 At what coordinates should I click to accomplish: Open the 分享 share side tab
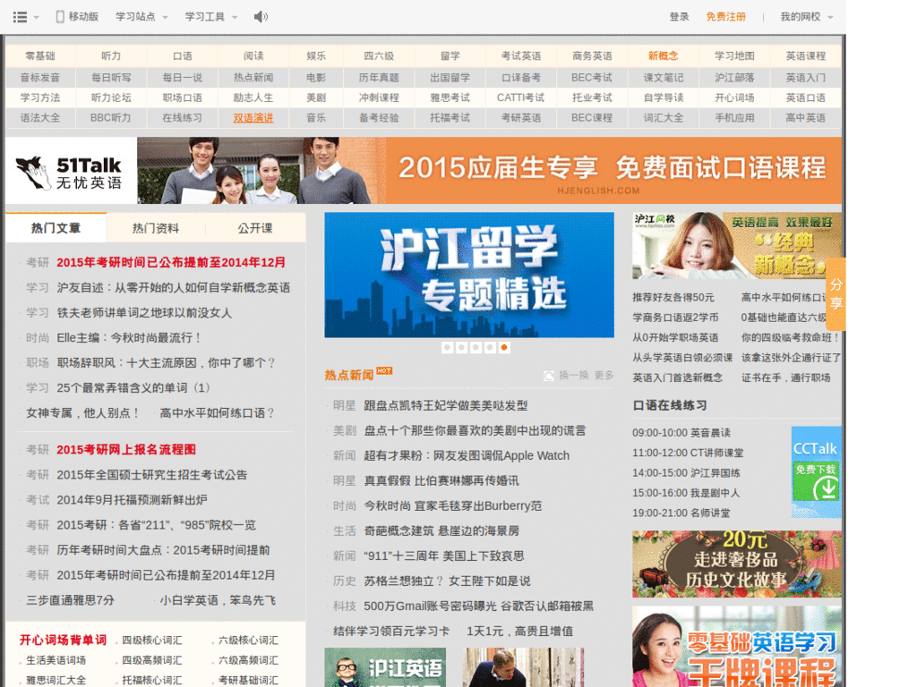point(836,293)
